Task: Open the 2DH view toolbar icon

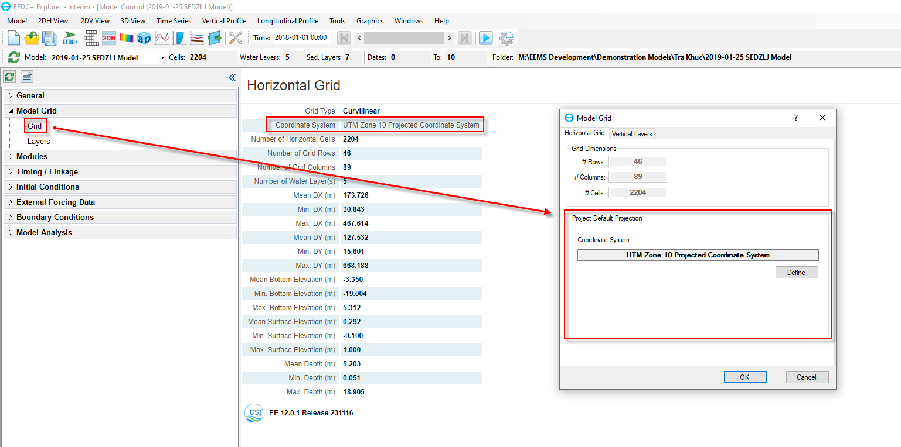Action: 109,38
